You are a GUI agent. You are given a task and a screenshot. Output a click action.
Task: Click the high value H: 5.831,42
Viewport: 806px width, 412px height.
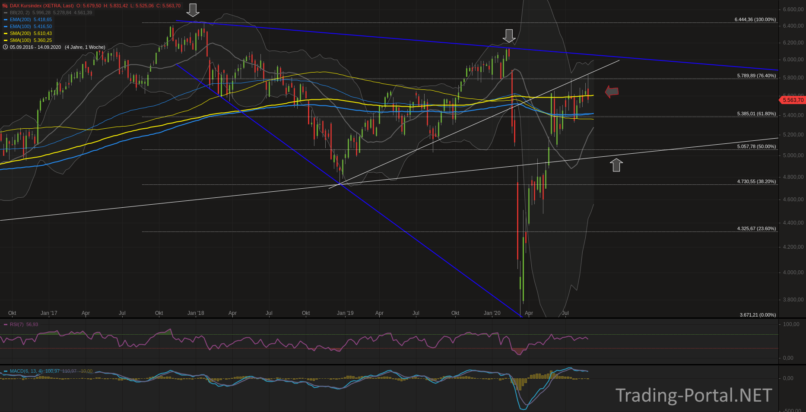point(115,6)
